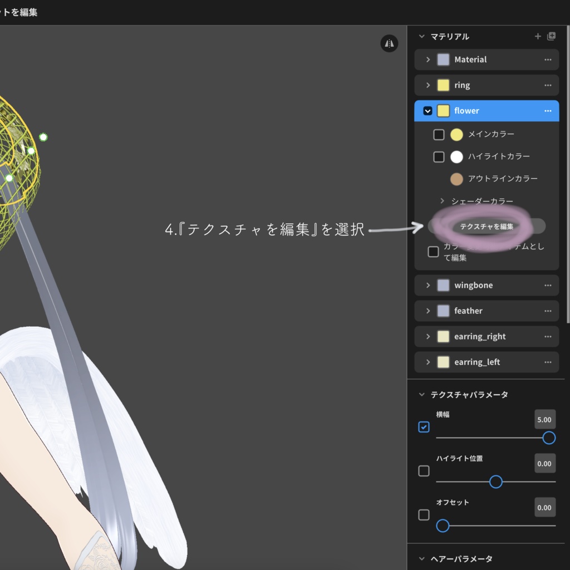Click the editing tab in the top bar
The image size is (570, 570).
[18, 12]
